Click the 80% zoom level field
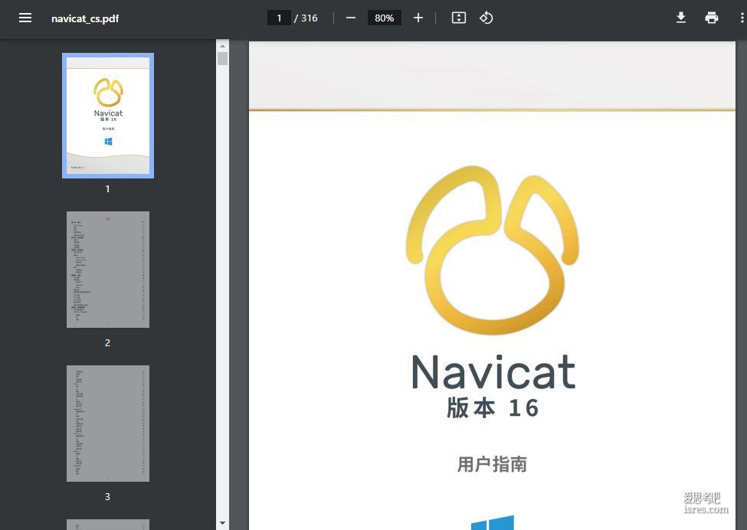The width and height of the screenshot is (747, 530). pyautogui.click(x=384, y=18)
